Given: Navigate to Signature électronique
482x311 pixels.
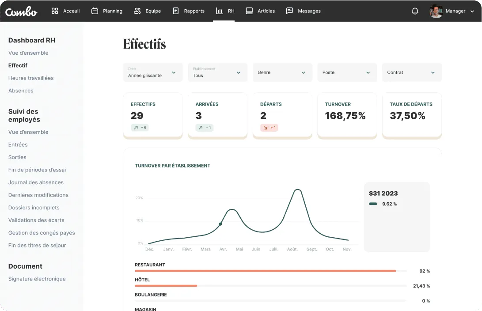Looking at the screenshot, I should click(37, 279).
